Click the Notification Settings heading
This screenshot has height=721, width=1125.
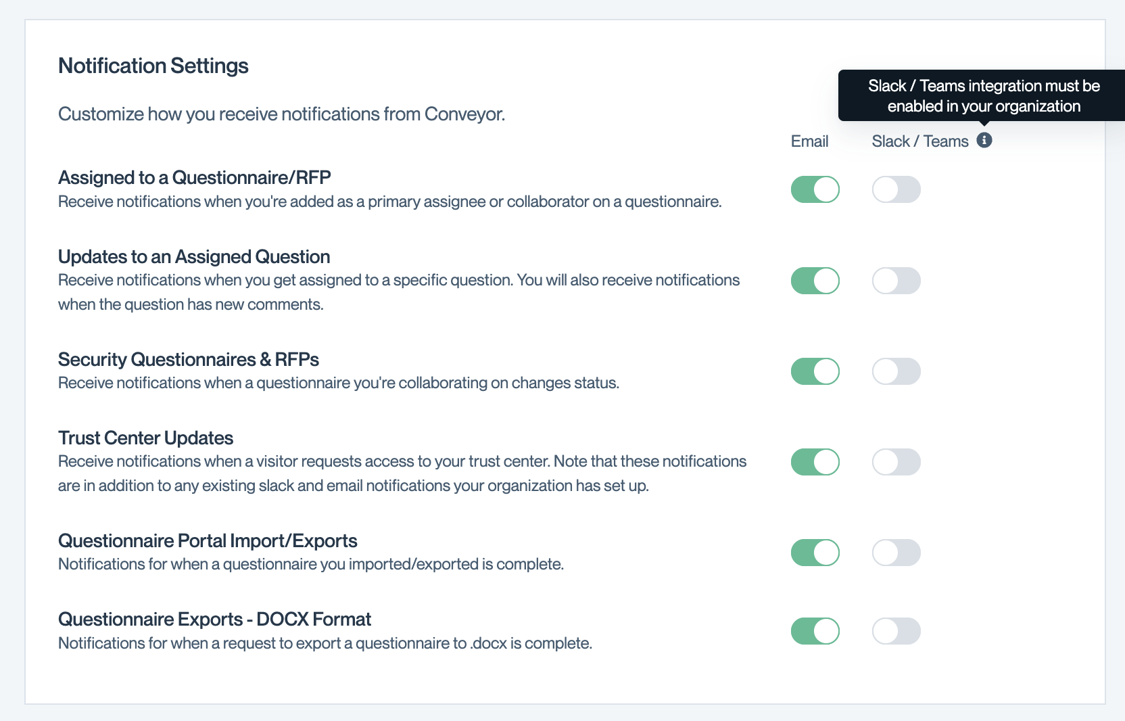[153, 66]
